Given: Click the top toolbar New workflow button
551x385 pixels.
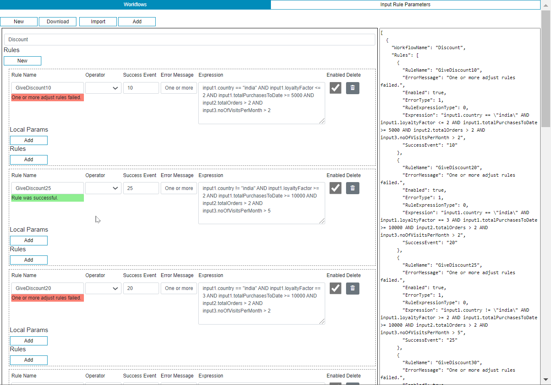Looking at the screenshot, I should coord(19,22).
